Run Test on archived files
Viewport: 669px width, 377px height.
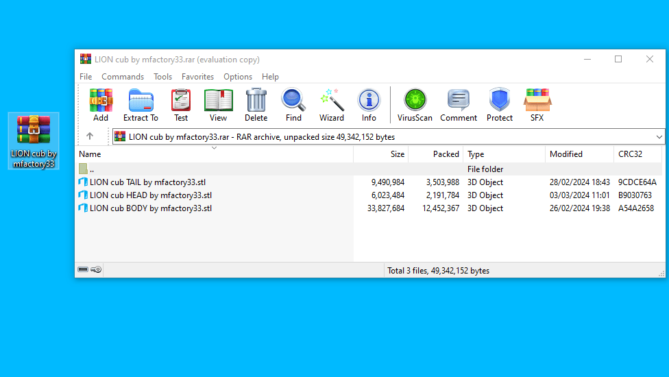coord(181,105)
